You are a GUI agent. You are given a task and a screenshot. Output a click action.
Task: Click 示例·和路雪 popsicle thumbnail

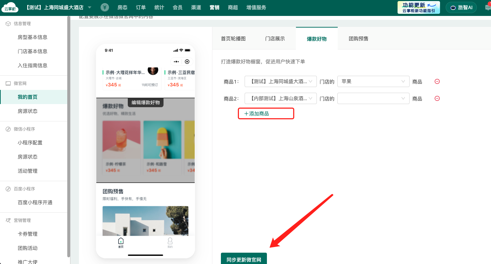coord(162,140)
